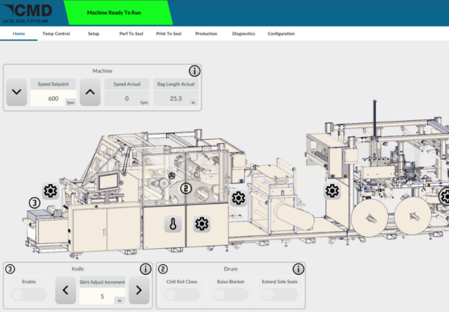Image resolution: width=449 pixels, height=312 pixels.
Task: Toggle the Raise Blanket switch
Action: click(x=231, y=294)
